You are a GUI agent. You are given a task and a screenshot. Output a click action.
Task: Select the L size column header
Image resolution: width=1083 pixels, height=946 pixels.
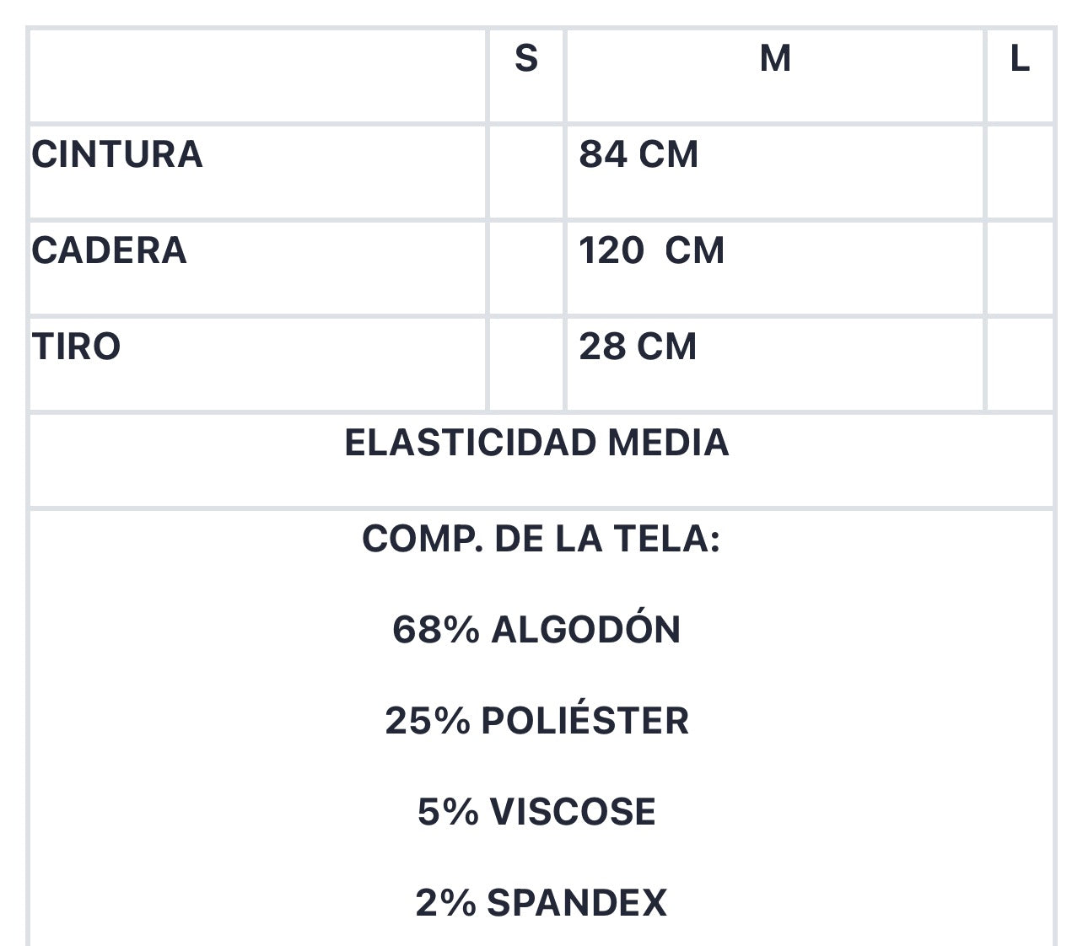pyautogui.click(x=1020, y=59)
